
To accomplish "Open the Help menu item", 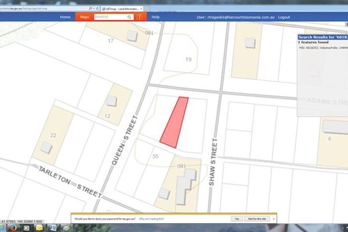I will (156, 17).
